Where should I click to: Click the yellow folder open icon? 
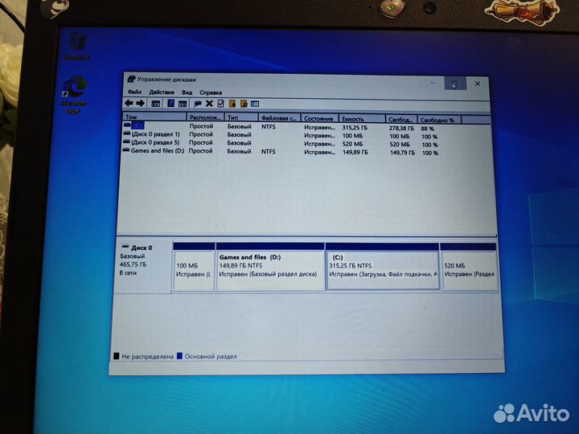tap(232, 104)
